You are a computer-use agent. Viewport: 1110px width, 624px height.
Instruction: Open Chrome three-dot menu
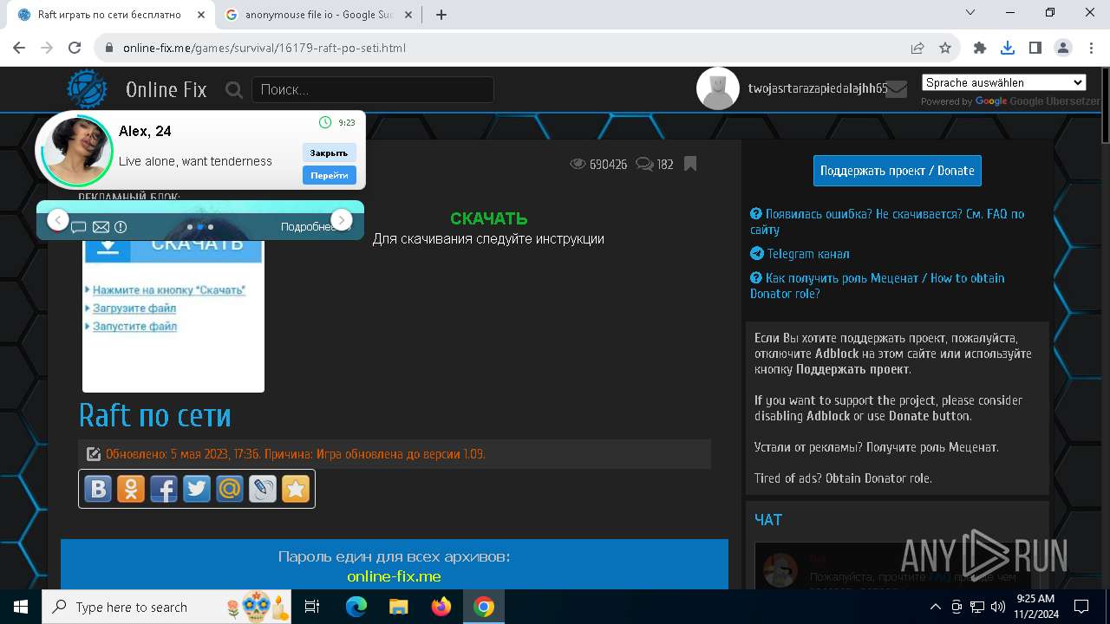pyautogui.click(x=1090, y=48)
